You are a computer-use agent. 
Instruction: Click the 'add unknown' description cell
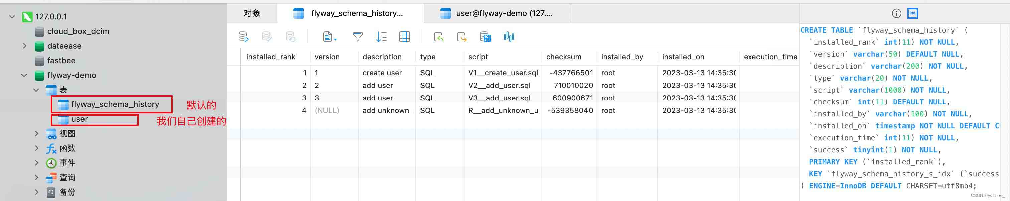point(387,110)
